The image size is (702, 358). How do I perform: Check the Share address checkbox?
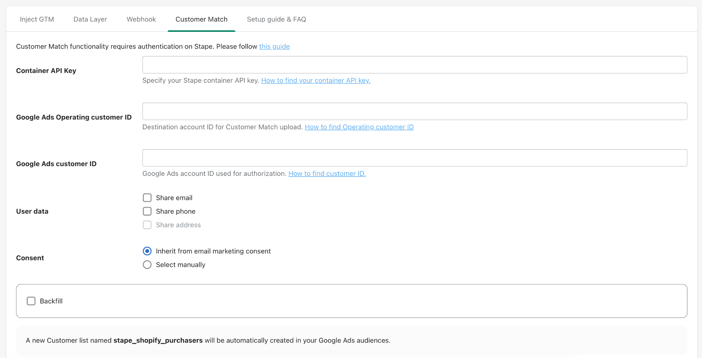(x=147, y=225)
